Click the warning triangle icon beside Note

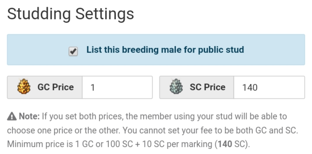click(12, 117)
